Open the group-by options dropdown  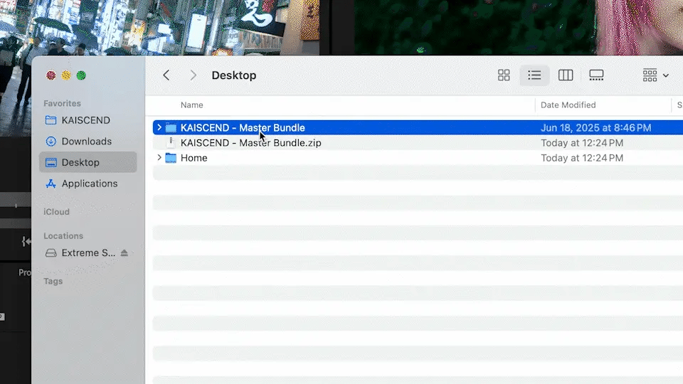(655, 75)
